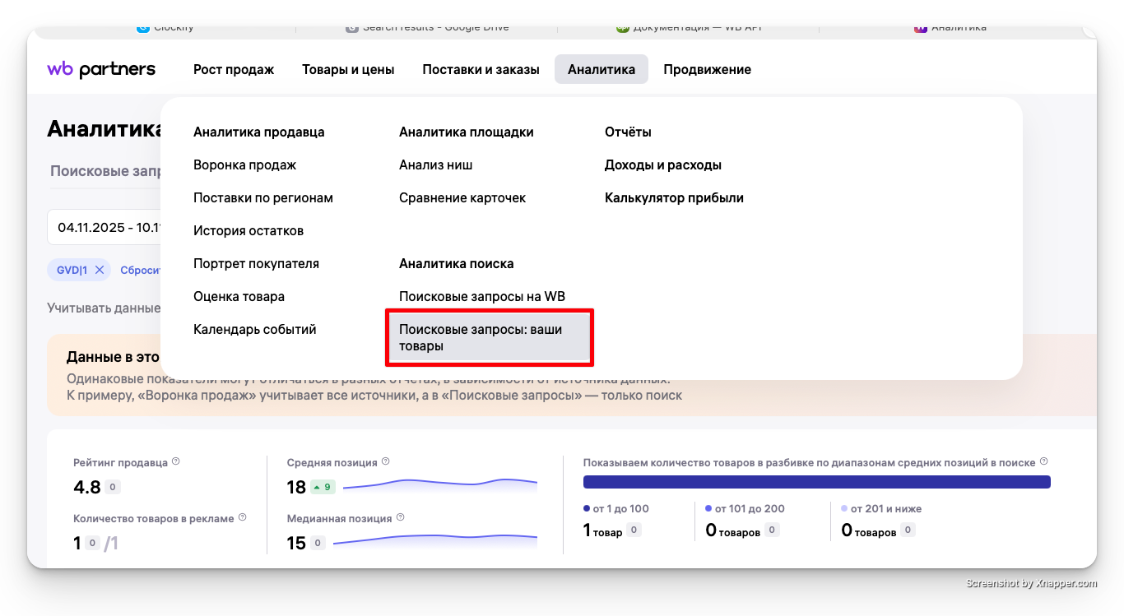The width and height of the screenshot is (1124, 616).
Task: Remove the GVD|1 filter chip
Action: (100, 270)
